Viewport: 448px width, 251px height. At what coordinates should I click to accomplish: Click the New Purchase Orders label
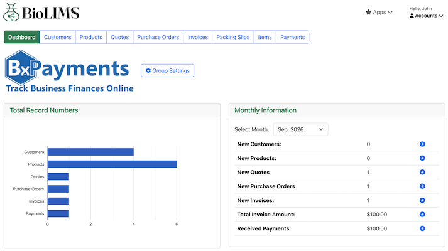click(266, 186)
